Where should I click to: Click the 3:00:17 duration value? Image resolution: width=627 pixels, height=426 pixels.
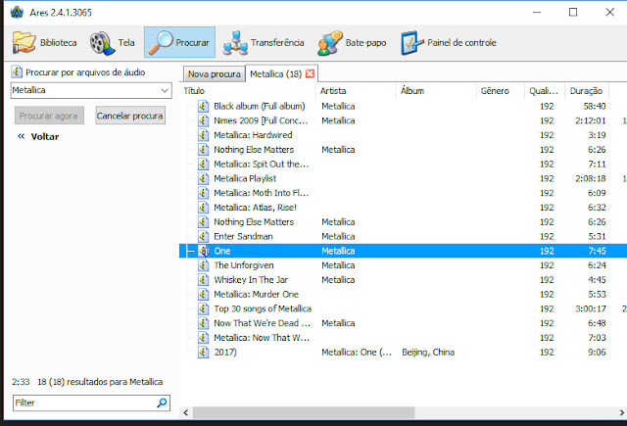(591, 308)
